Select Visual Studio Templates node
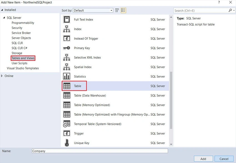The width and height of the screenshot is (236, 163). [x=23, y=68]
